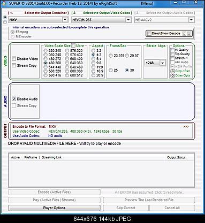
Task: Click Preview The Last Rendered File
Action: tap(149, 200)
